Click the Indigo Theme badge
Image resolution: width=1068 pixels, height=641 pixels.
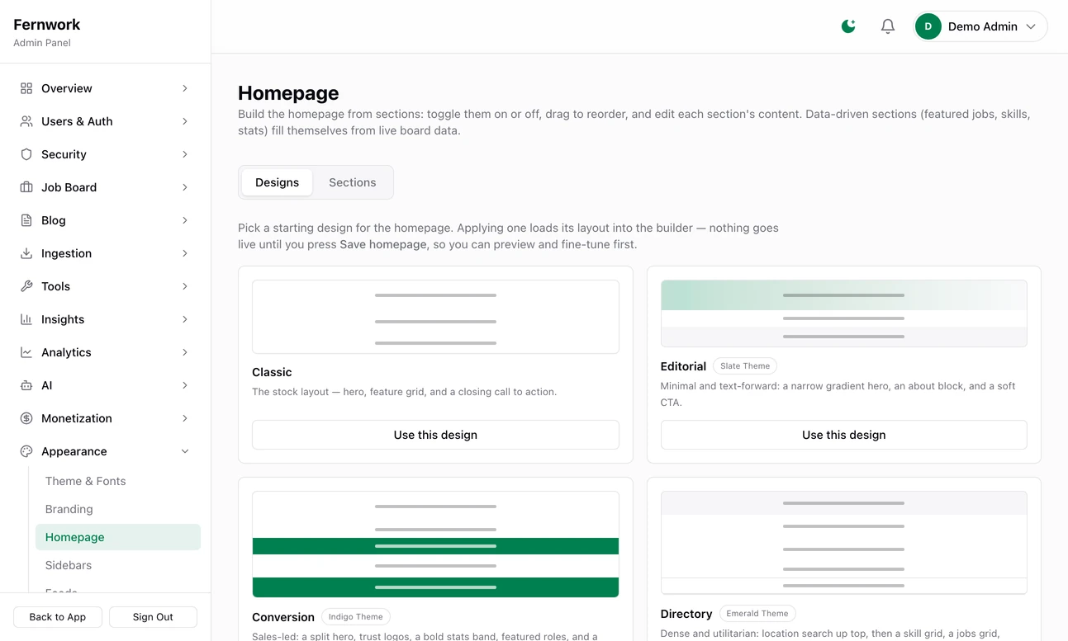click(356, 617)
